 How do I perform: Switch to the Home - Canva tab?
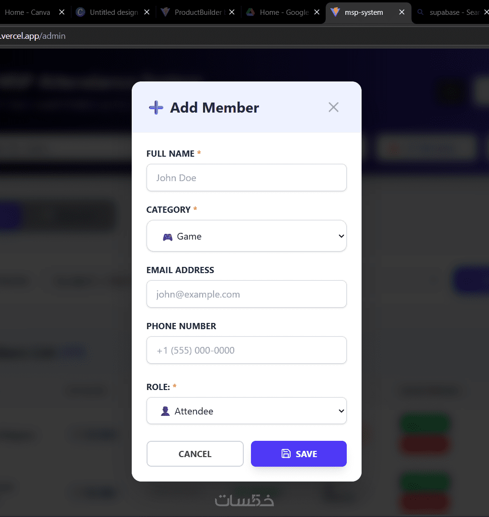tap(27, 12)
